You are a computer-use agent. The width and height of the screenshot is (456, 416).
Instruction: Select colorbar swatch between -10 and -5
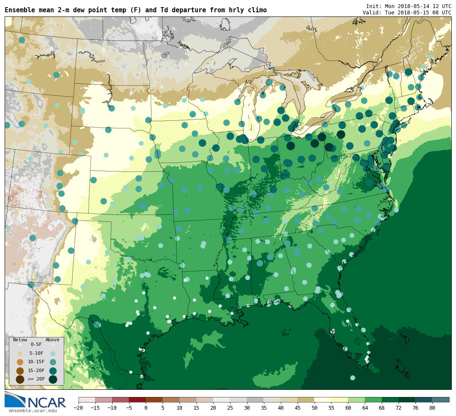click(121, 400)
